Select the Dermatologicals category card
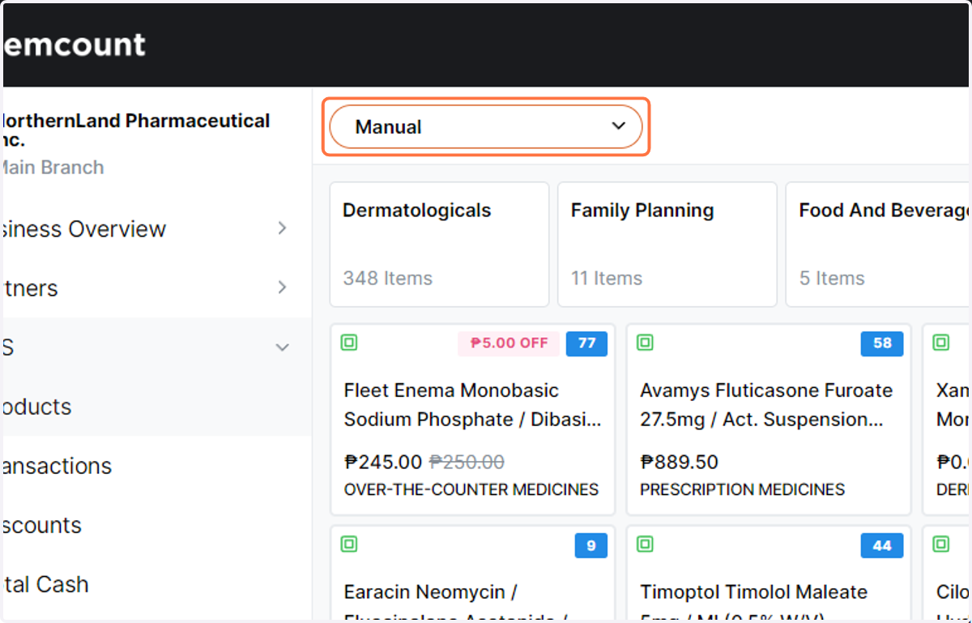The height and width of the screenshot is (623, 972). [x=439, y=244]
